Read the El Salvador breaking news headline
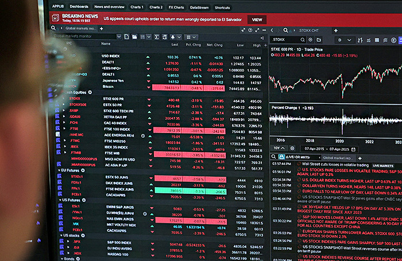 172,19
